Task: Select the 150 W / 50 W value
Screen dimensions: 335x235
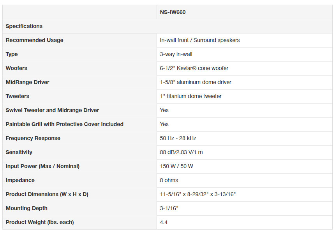Action: pos(176,166)
